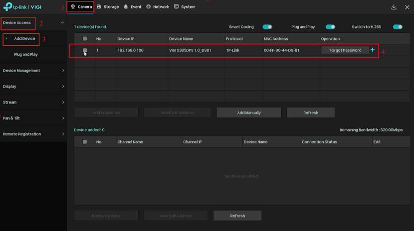Image resolution: width=414 pixels, height=231 pixels.
Task: Open the Camera tab
Action: click(81, 7)
